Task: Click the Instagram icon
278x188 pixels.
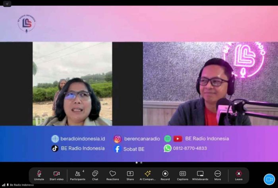Action: click(x=118, y=139)
